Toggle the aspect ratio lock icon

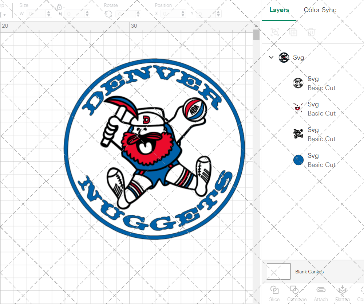pos(59,7)
